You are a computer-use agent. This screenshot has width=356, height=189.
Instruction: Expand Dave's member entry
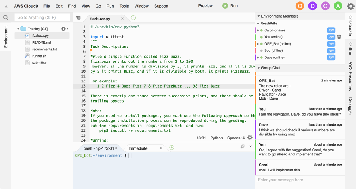click(258, 57)
